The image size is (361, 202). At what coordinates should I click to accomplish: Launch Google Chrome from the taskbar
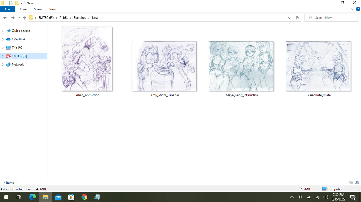[84, 197]
